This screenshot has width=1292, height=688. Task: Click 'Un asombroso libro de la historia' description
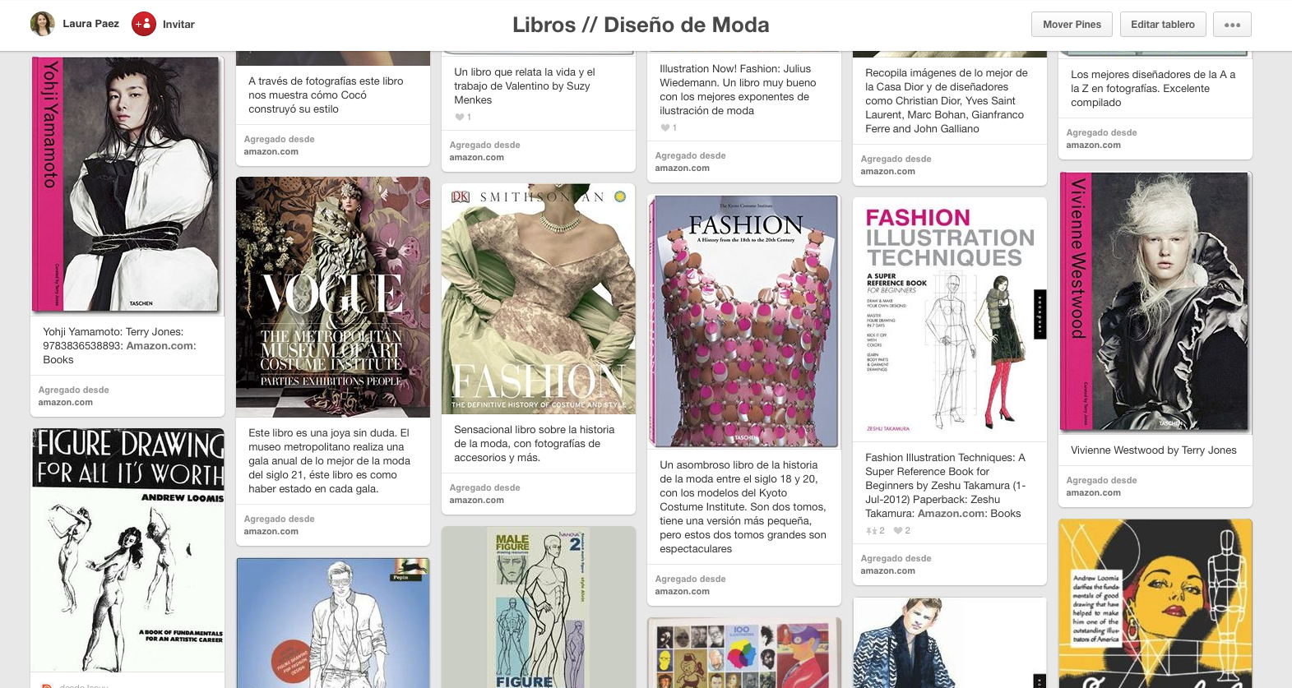(x=743, y=506)
